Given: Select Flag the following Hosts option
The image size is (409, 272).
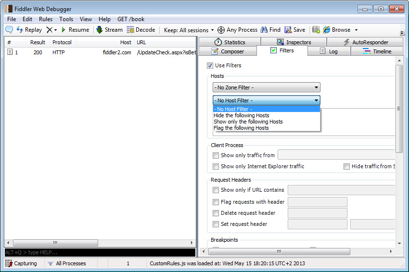Looking at the screenshot, I should click(x=266, y=128).
